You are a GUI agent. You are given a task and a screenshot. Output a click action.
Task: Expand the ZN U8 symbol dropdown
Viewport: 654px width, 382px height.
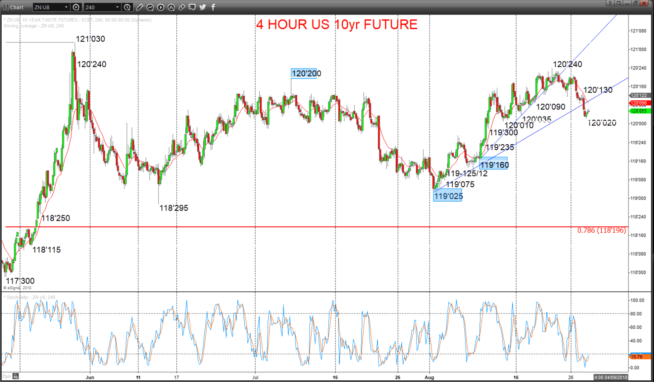66,7
